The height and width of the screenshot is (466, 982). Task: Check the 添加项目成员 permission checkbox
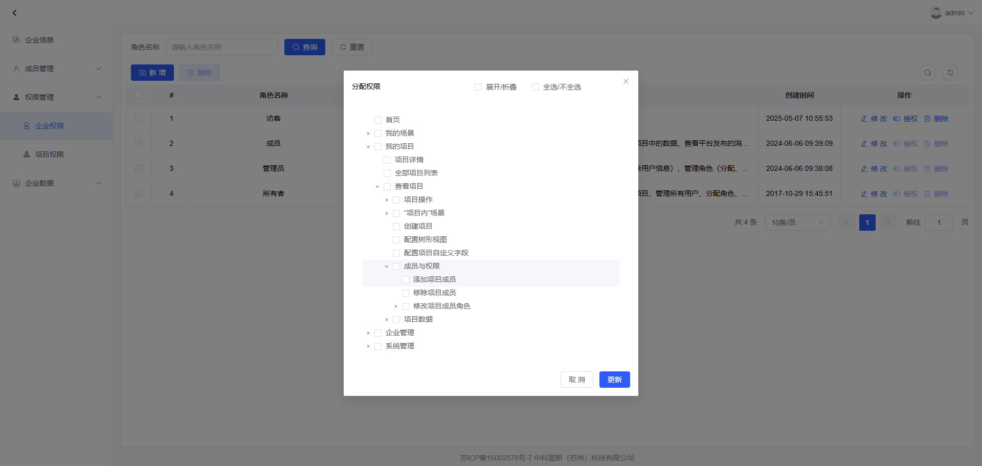pyautogui.click(x=406, y=280)
